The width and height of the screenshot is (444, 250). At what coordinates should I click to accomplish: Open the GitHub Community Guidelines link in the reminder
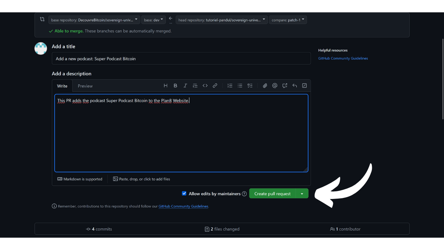click(183, 206)
